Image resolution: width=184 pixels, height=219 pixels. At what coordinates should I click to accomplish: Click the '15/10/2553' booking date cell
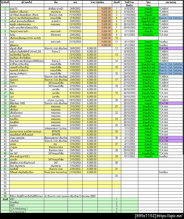75,38
